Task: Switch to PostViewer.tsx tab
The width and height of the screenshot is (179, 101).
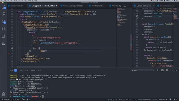Action: (98, 6)
